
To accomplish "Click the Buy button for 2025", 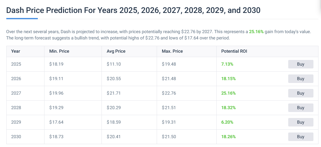I will coord(301,64).
